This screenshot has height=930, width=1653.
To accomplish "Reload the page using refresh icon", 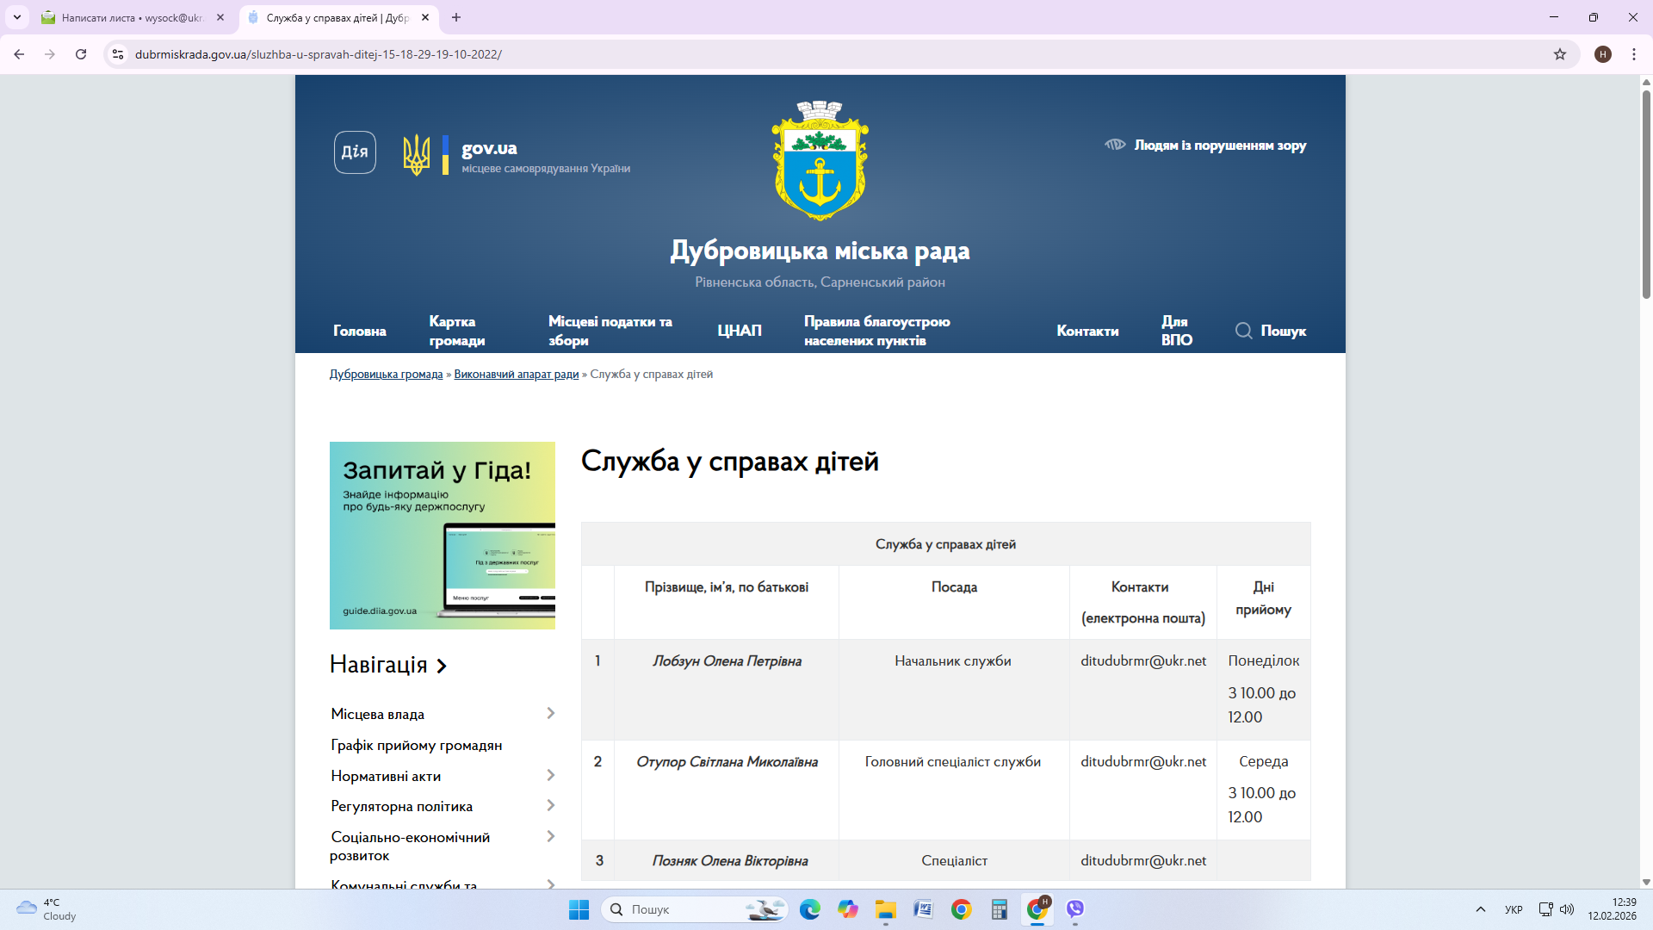I will point(81,54).
